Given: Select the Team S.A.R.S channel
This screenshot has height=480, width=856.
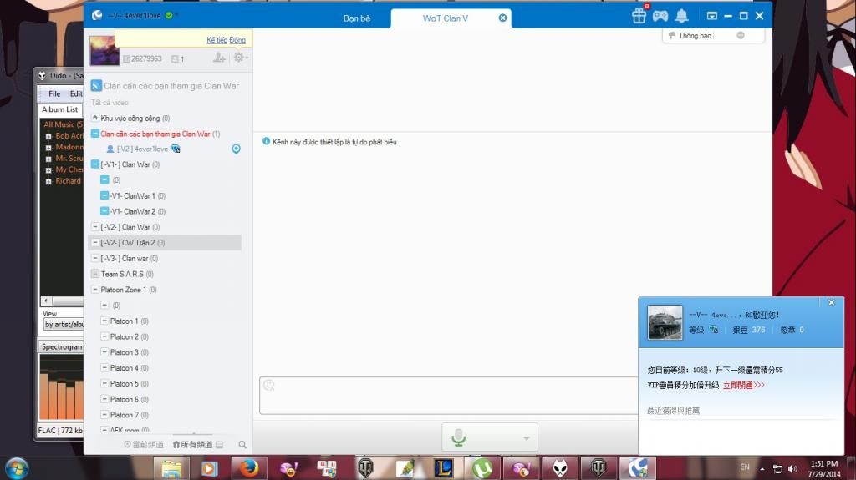Looking at the screenshot, I should pos(127,275).
